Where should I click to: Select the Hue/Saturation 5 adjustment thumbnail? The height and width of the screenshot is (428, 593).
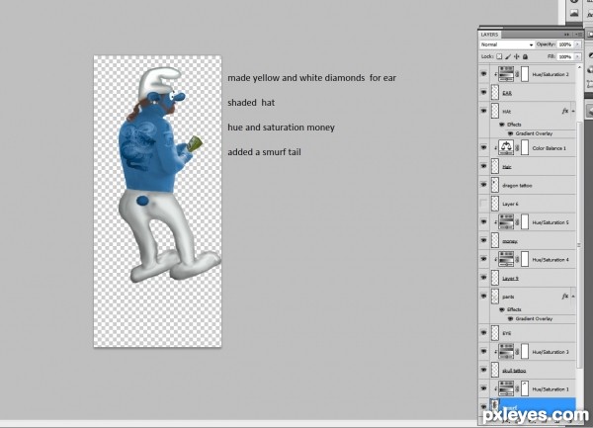(x=506, y=222)
